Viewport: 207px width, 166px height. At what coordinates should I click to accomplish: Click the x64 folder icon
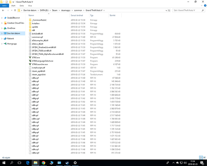[30, 30]
